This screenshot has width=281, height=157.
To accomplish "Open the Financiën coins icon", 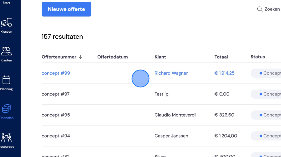I will (x=6, y=108).
